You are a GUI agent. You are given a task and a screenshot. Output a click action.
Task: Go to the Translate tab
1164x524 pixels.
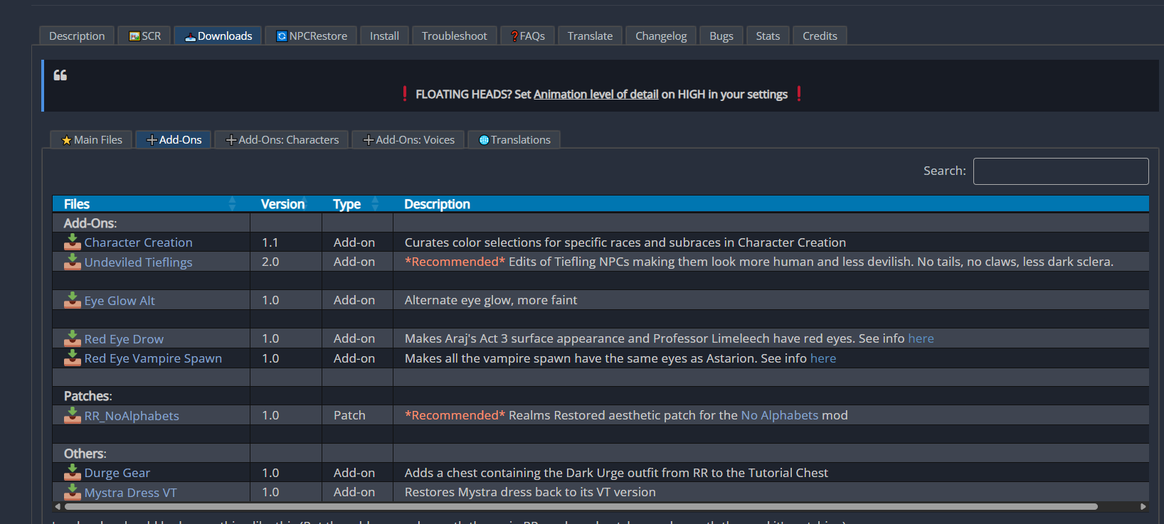click(x=590, y=36)
